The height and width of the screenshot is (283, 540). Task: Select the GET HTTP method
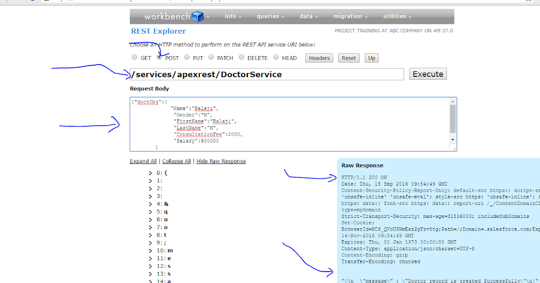135,57
